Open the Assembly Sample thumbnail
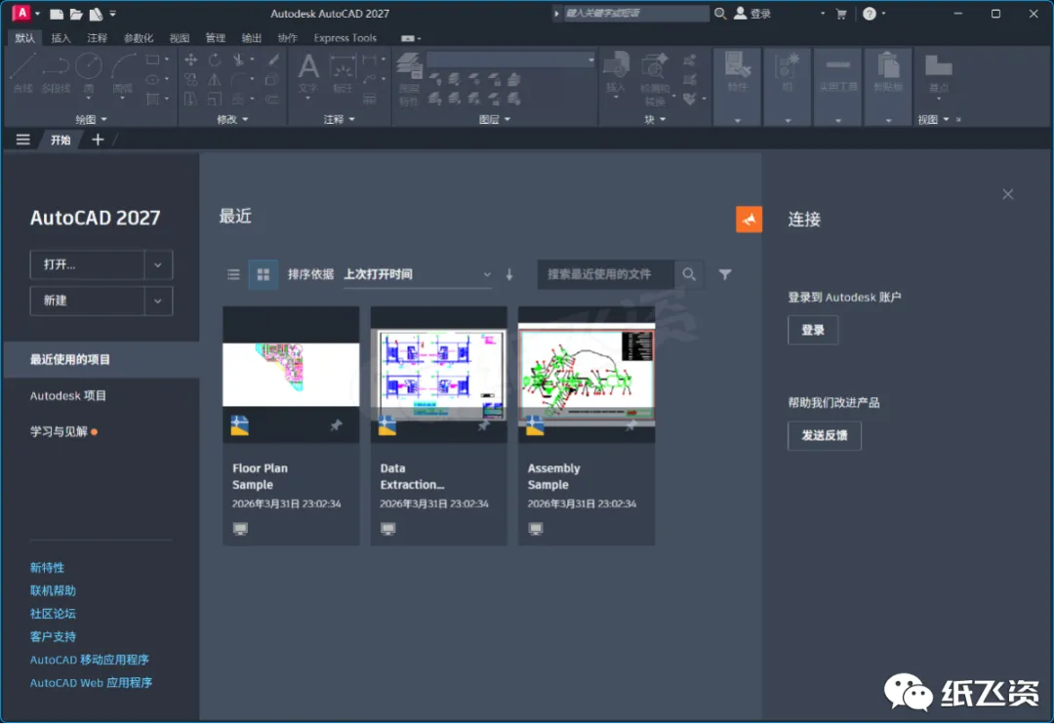The image size is (1054, 724). [x=587, y=375]
